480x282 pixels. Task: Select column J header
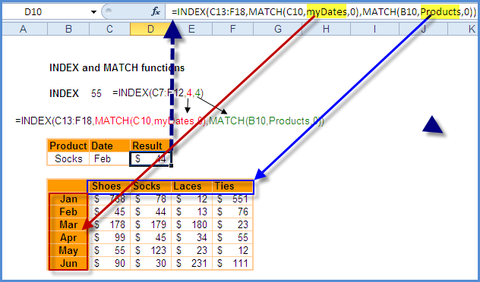[423, 29]
